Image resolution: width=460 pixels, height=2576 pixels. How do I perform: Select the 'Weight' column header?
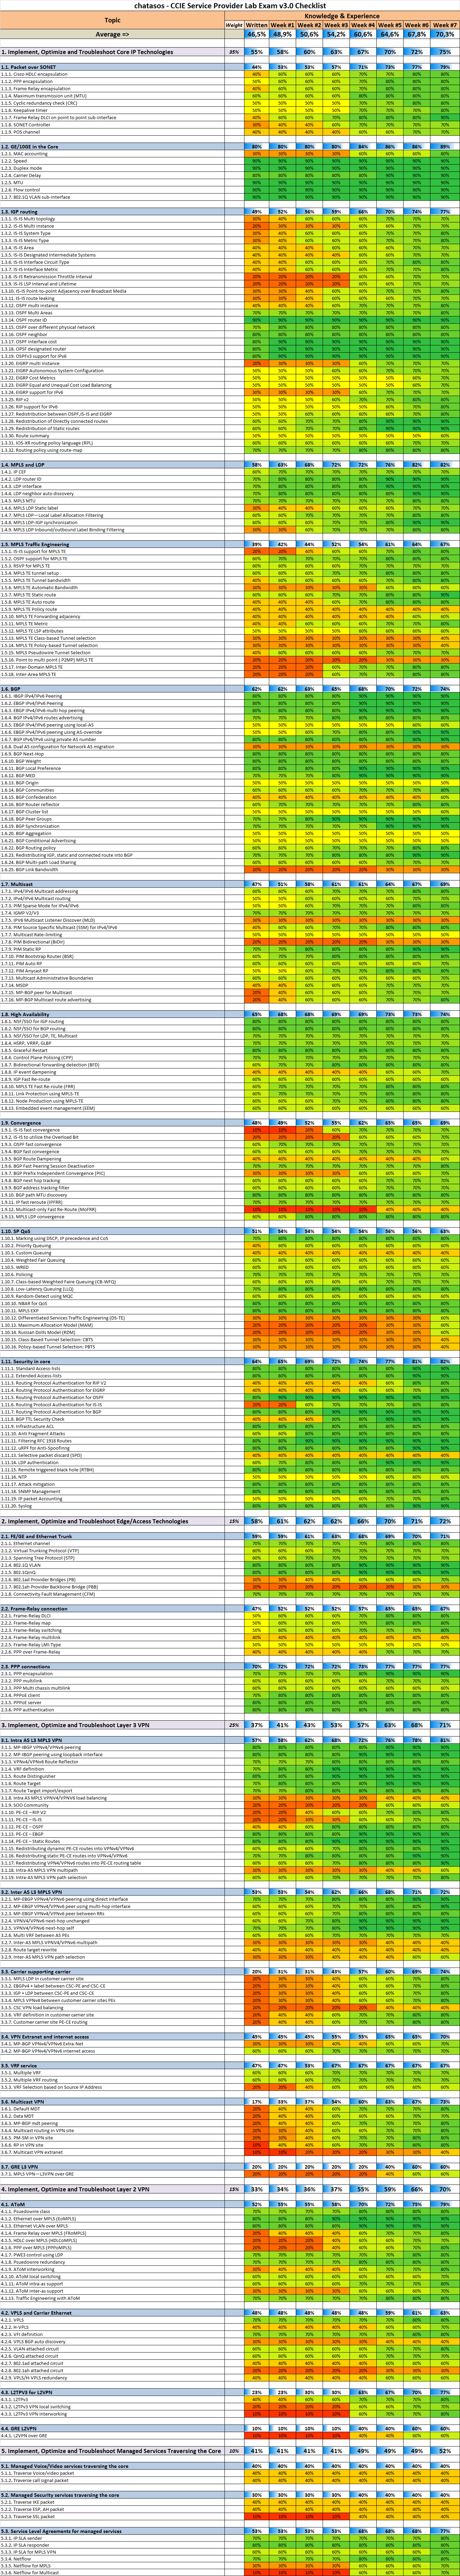(234, 25)
